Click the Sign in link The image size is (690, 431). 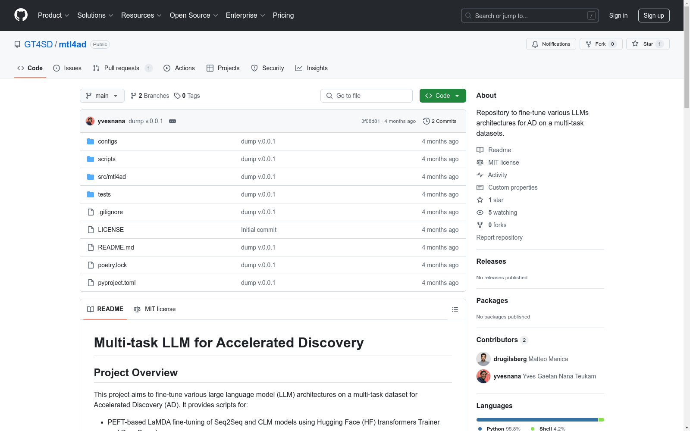618,16
